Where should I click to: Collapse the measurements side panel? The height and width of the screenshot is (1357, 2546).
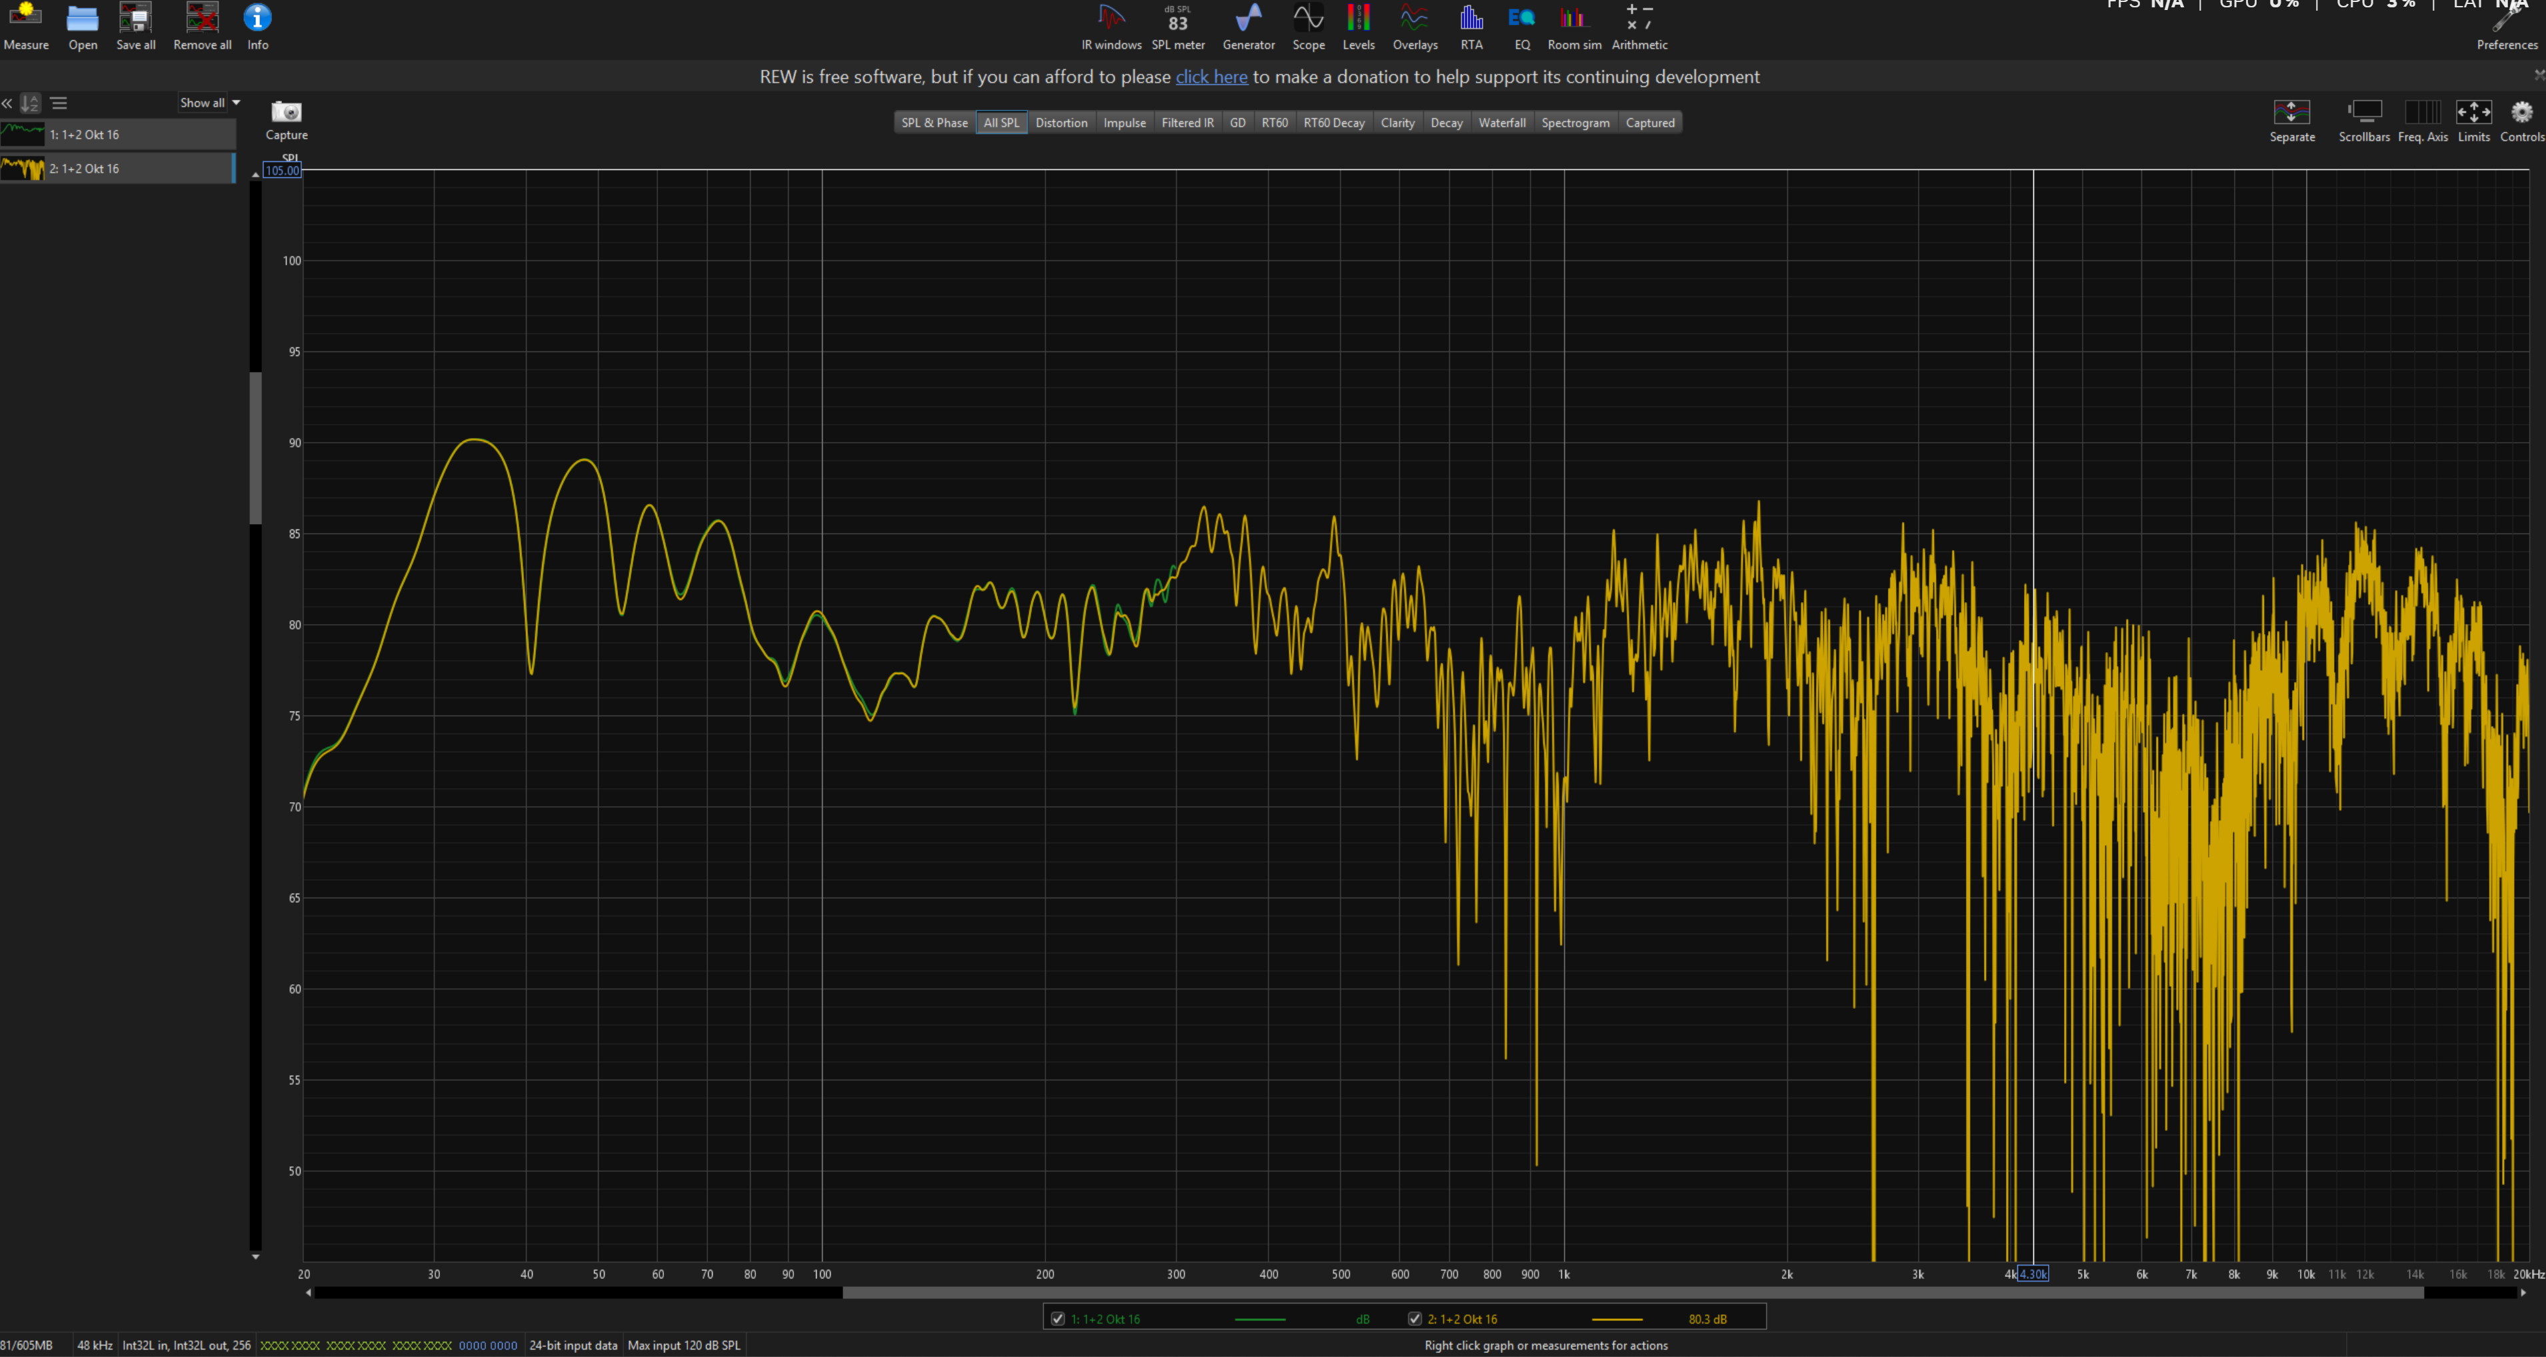click(x=7, y=103)
